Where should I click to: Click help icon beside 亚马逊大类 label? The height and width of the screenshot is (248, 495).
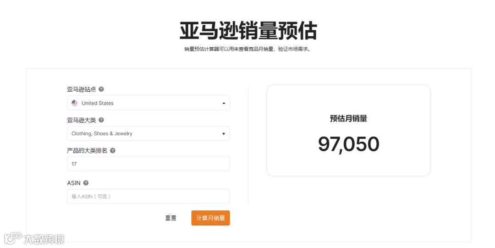[101, 120]
